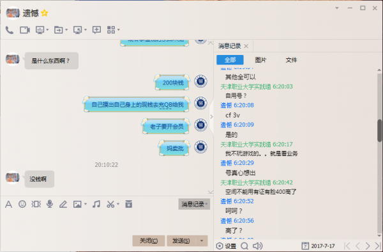
Task: Click the music note share icon
Action: 96,204
